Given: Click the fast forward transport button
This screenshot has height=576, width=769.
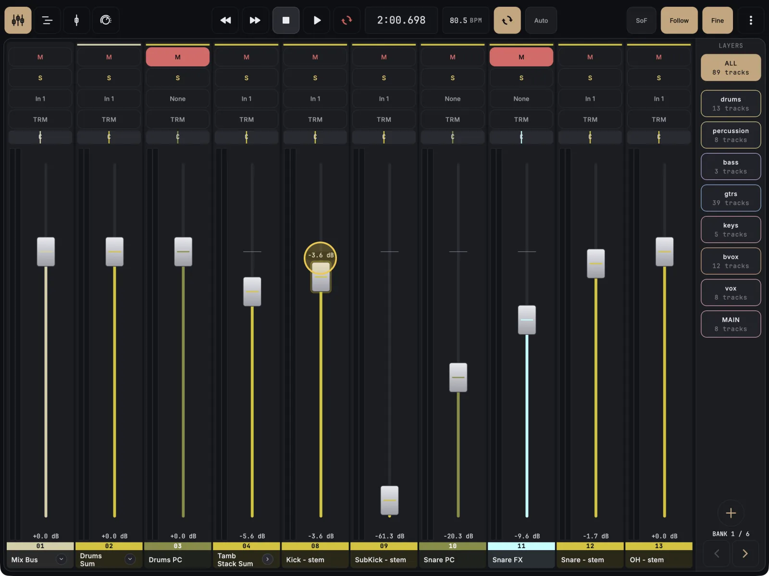Looking at the screenshot, I should 255,20.
